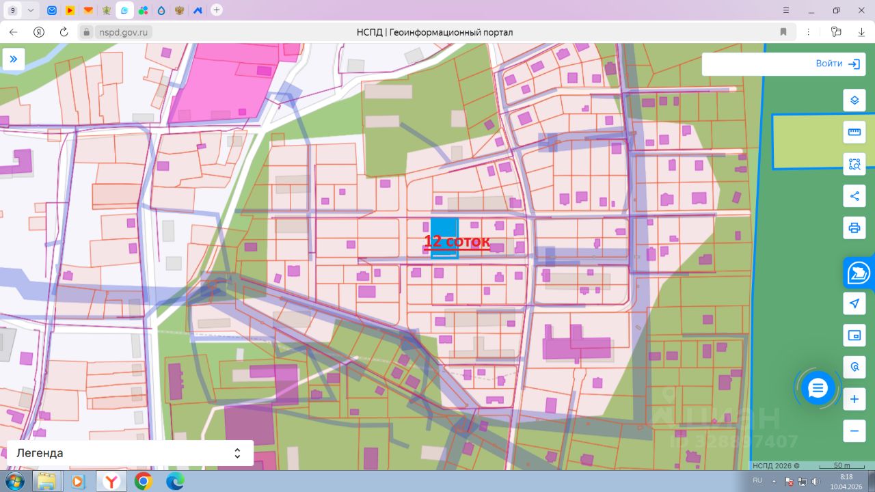Bookmark this page in address bar
This screenshot has height=492, width=875.
coord(783,32)
